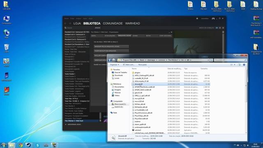Open Vídeos library in navigation pane

(x=117, y=95)
